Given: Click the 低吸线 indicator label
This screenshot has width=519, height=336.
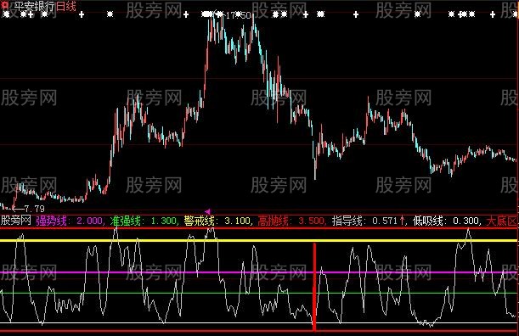Looking at the screenshot, I should (x=428, y=221).
